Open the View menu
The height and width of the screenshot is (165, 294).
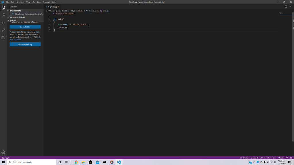(28, 2)
